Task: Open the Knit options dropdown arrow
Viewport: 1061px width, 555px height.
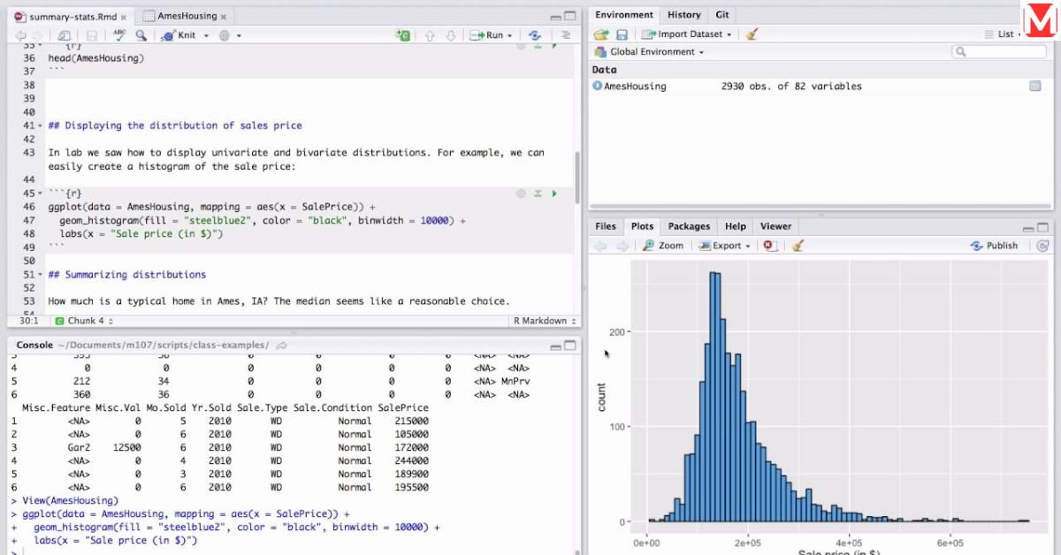Action: (206, 35)
